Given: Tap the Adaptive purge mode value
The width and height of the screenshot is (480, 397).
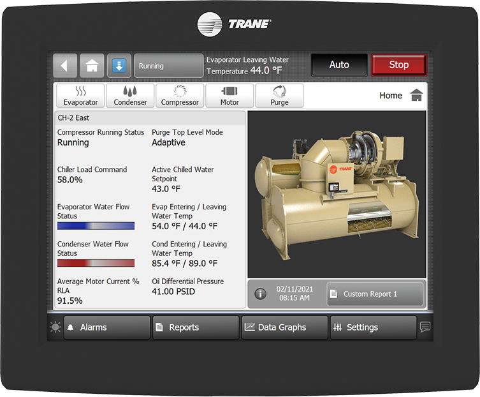Looking at the screenshot, I should (x=168, y=143).
